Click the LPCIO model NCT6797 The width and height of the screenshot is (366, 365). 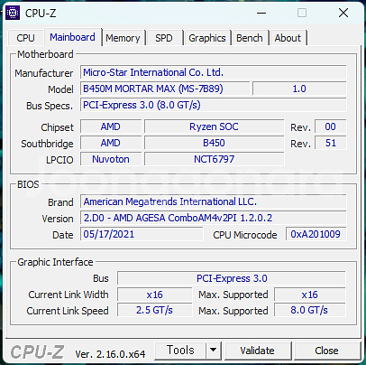214,159
